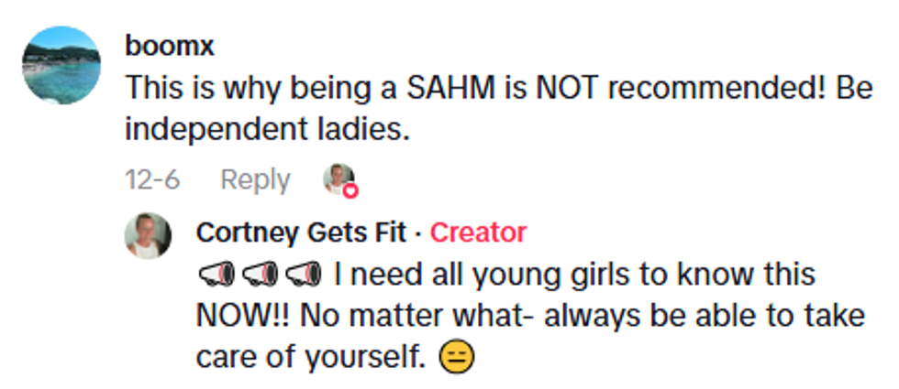Click the 12-6 comment date
The image size is (899, 389).
[152, 179]
